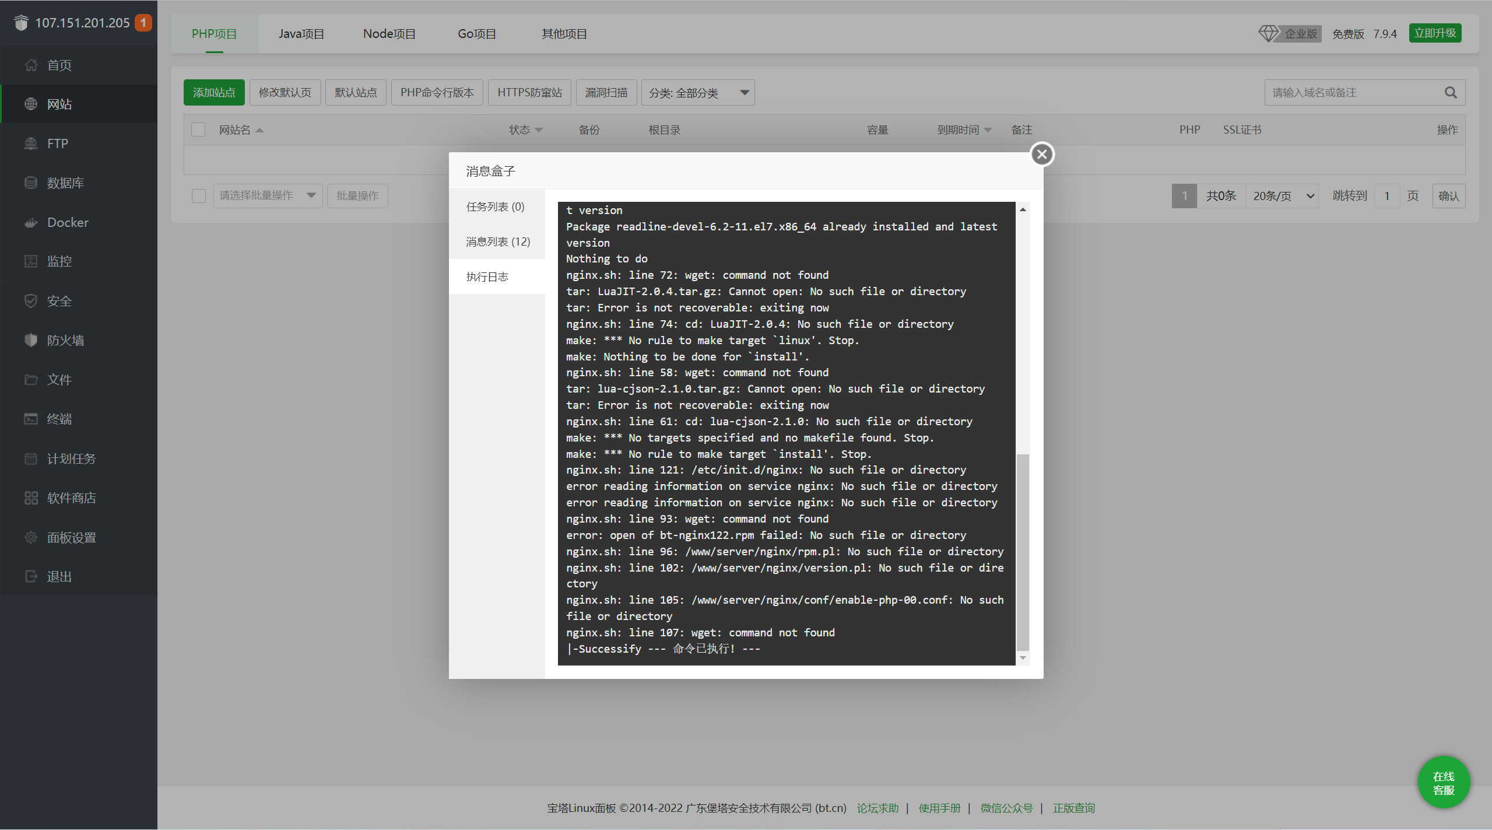Switch to the Go项目 tab
1492x830 pixels.
[x=477, y=34]
